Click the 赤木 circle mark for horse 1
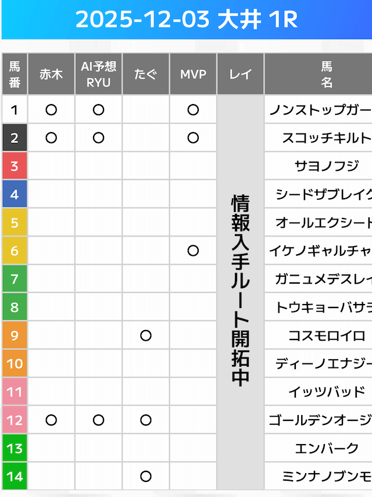The height and width of the screenshot is (497, 372). pyautogui.click(x=51, y=109)
